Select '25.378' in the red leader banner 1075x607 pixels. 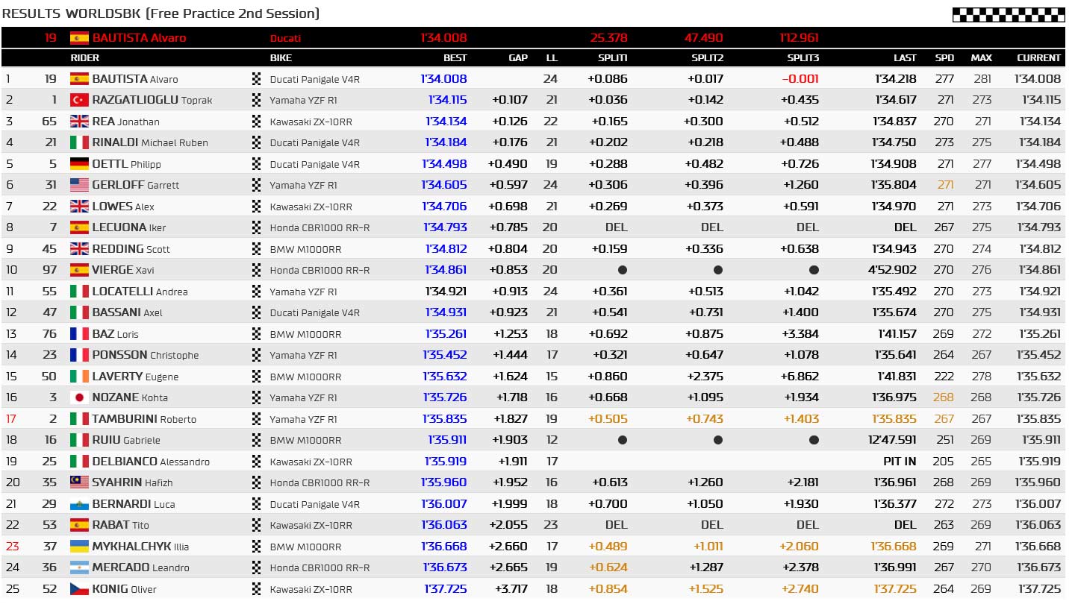[609, 38]
